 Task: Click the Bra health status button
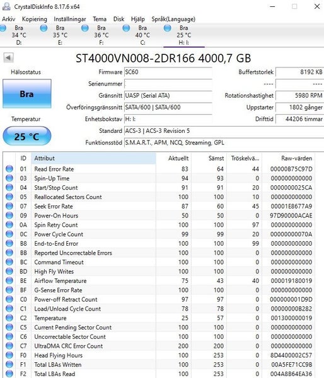point(27,93)
